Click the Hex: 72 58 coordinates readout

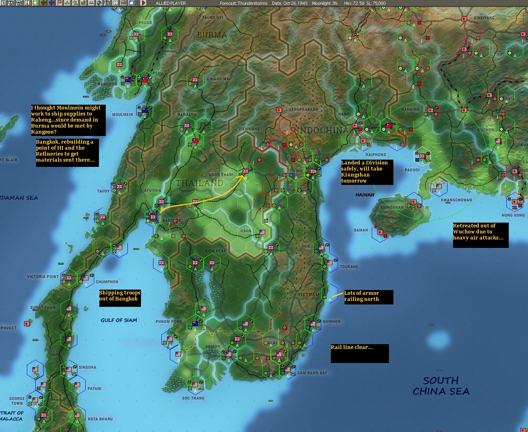[x=354, y=3]
